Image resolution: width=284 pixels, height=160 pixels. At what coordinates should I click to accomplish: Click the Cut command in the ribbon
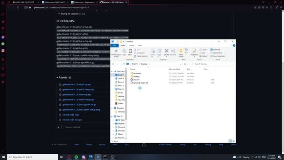[x=137, y=50]
